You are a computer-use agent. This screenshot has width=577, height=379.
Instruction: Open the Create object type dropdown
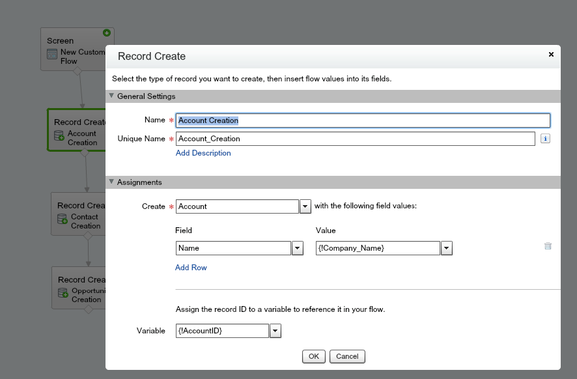click(305, 206)
